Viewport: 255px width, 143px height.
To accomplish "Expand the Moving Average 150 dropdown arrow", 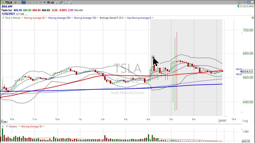I will pyautogui.click(x=97, y=18).
